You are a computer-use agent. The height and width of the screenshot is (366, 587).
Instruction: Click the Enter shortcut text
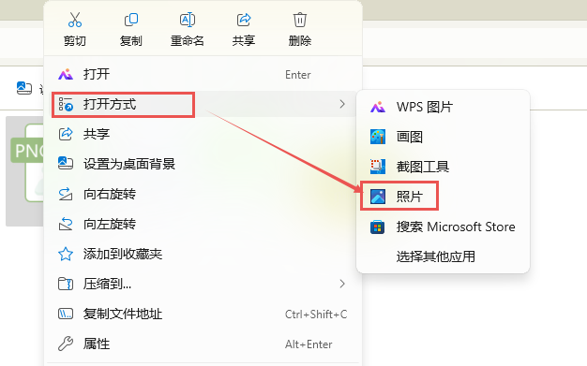pos(298,75)
